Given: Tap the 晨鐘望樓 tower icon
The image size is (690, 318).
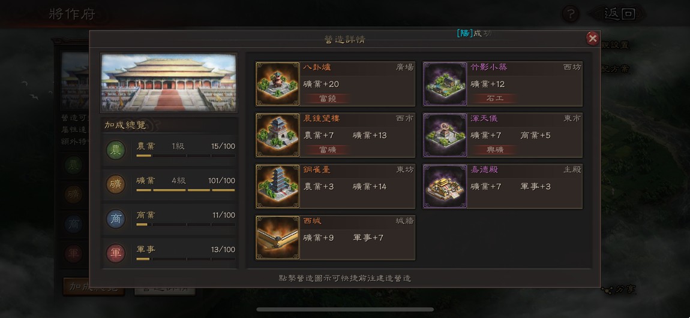Looking at the screenshot, I should click(x=278, y=135).
